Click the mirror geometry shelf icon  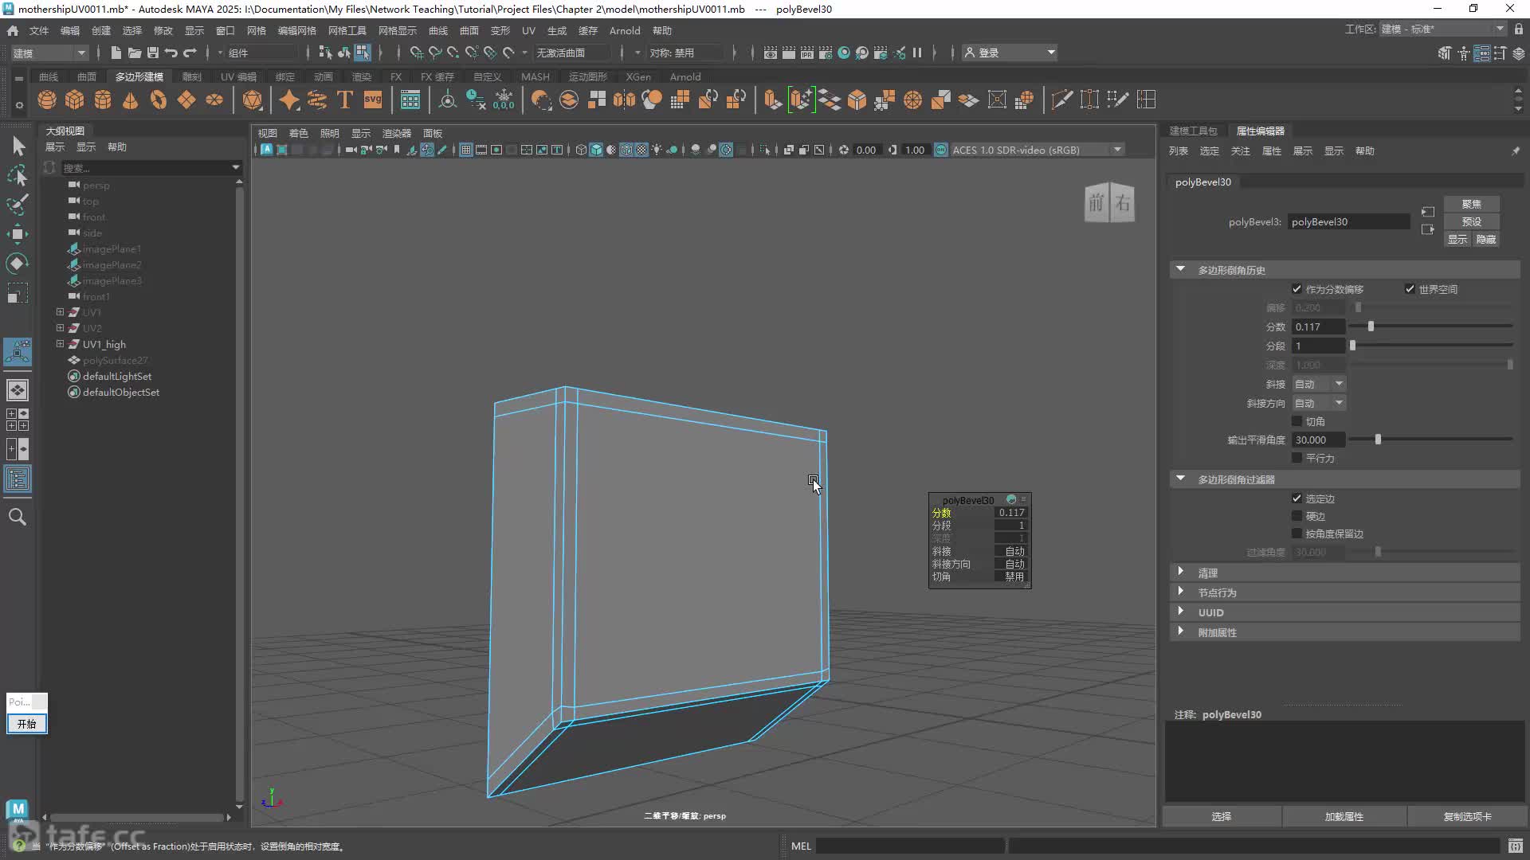[x=625, y=100]
